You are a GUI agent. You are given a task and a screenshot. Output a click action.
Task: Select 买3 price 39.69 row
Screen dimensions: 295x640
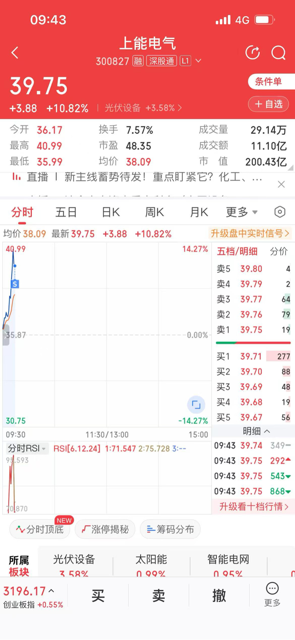(254, 387)
